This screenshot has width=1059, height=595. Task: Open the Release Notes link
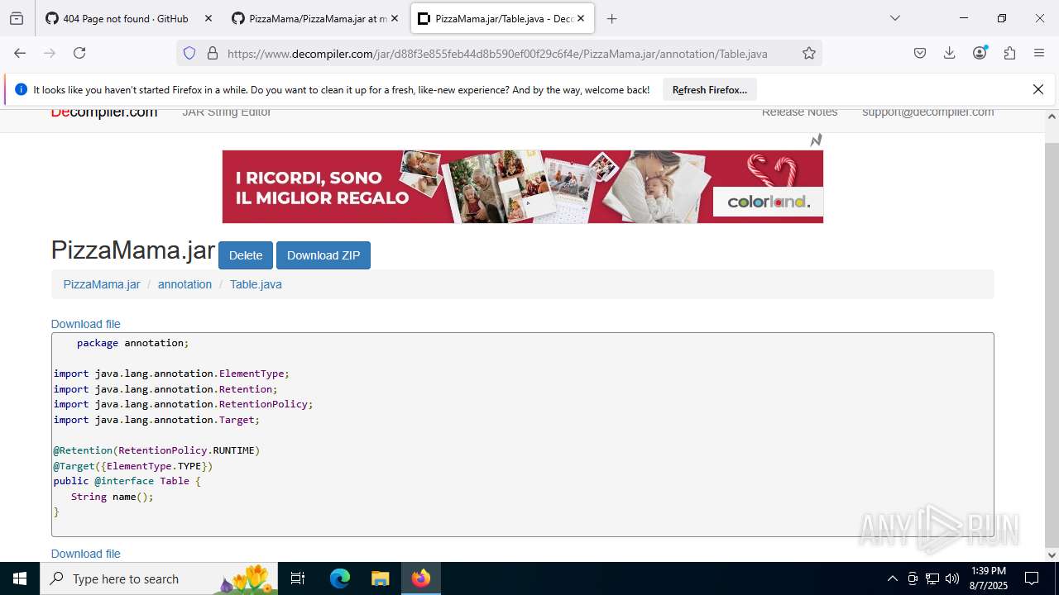(x=799, y=113)
